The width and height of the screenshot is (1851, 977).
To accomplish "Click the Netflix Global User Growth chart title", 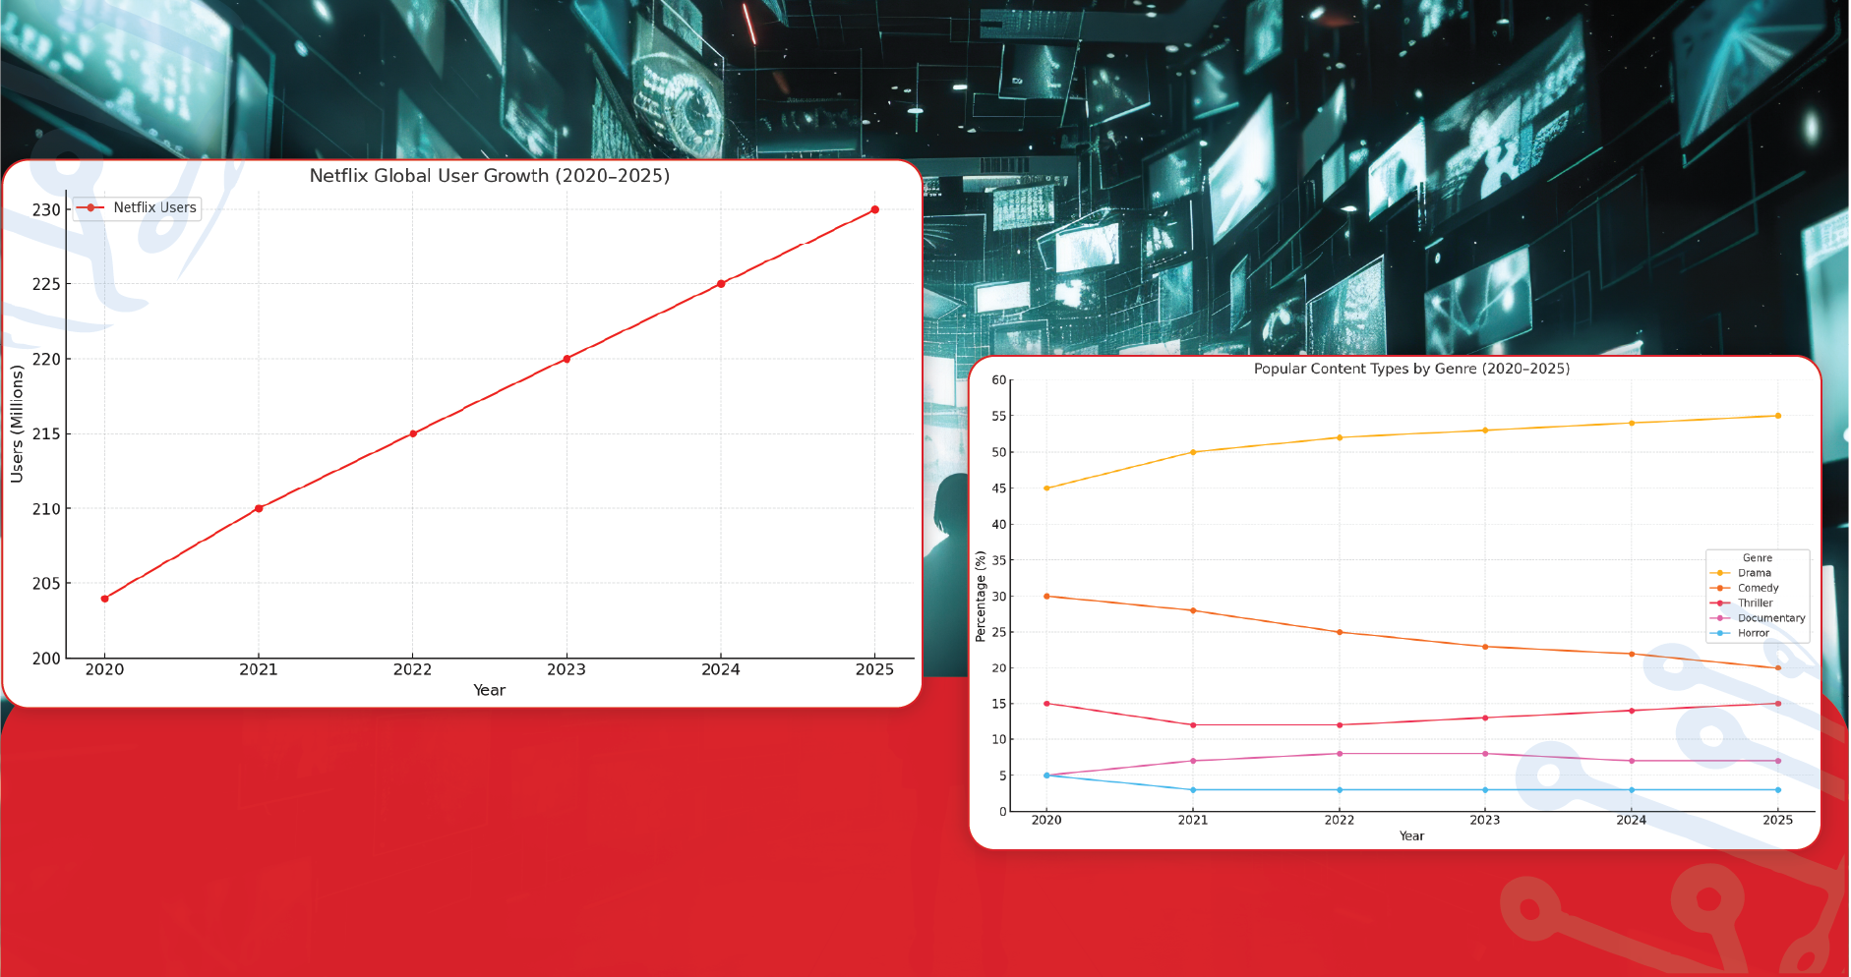I will 489,176.
